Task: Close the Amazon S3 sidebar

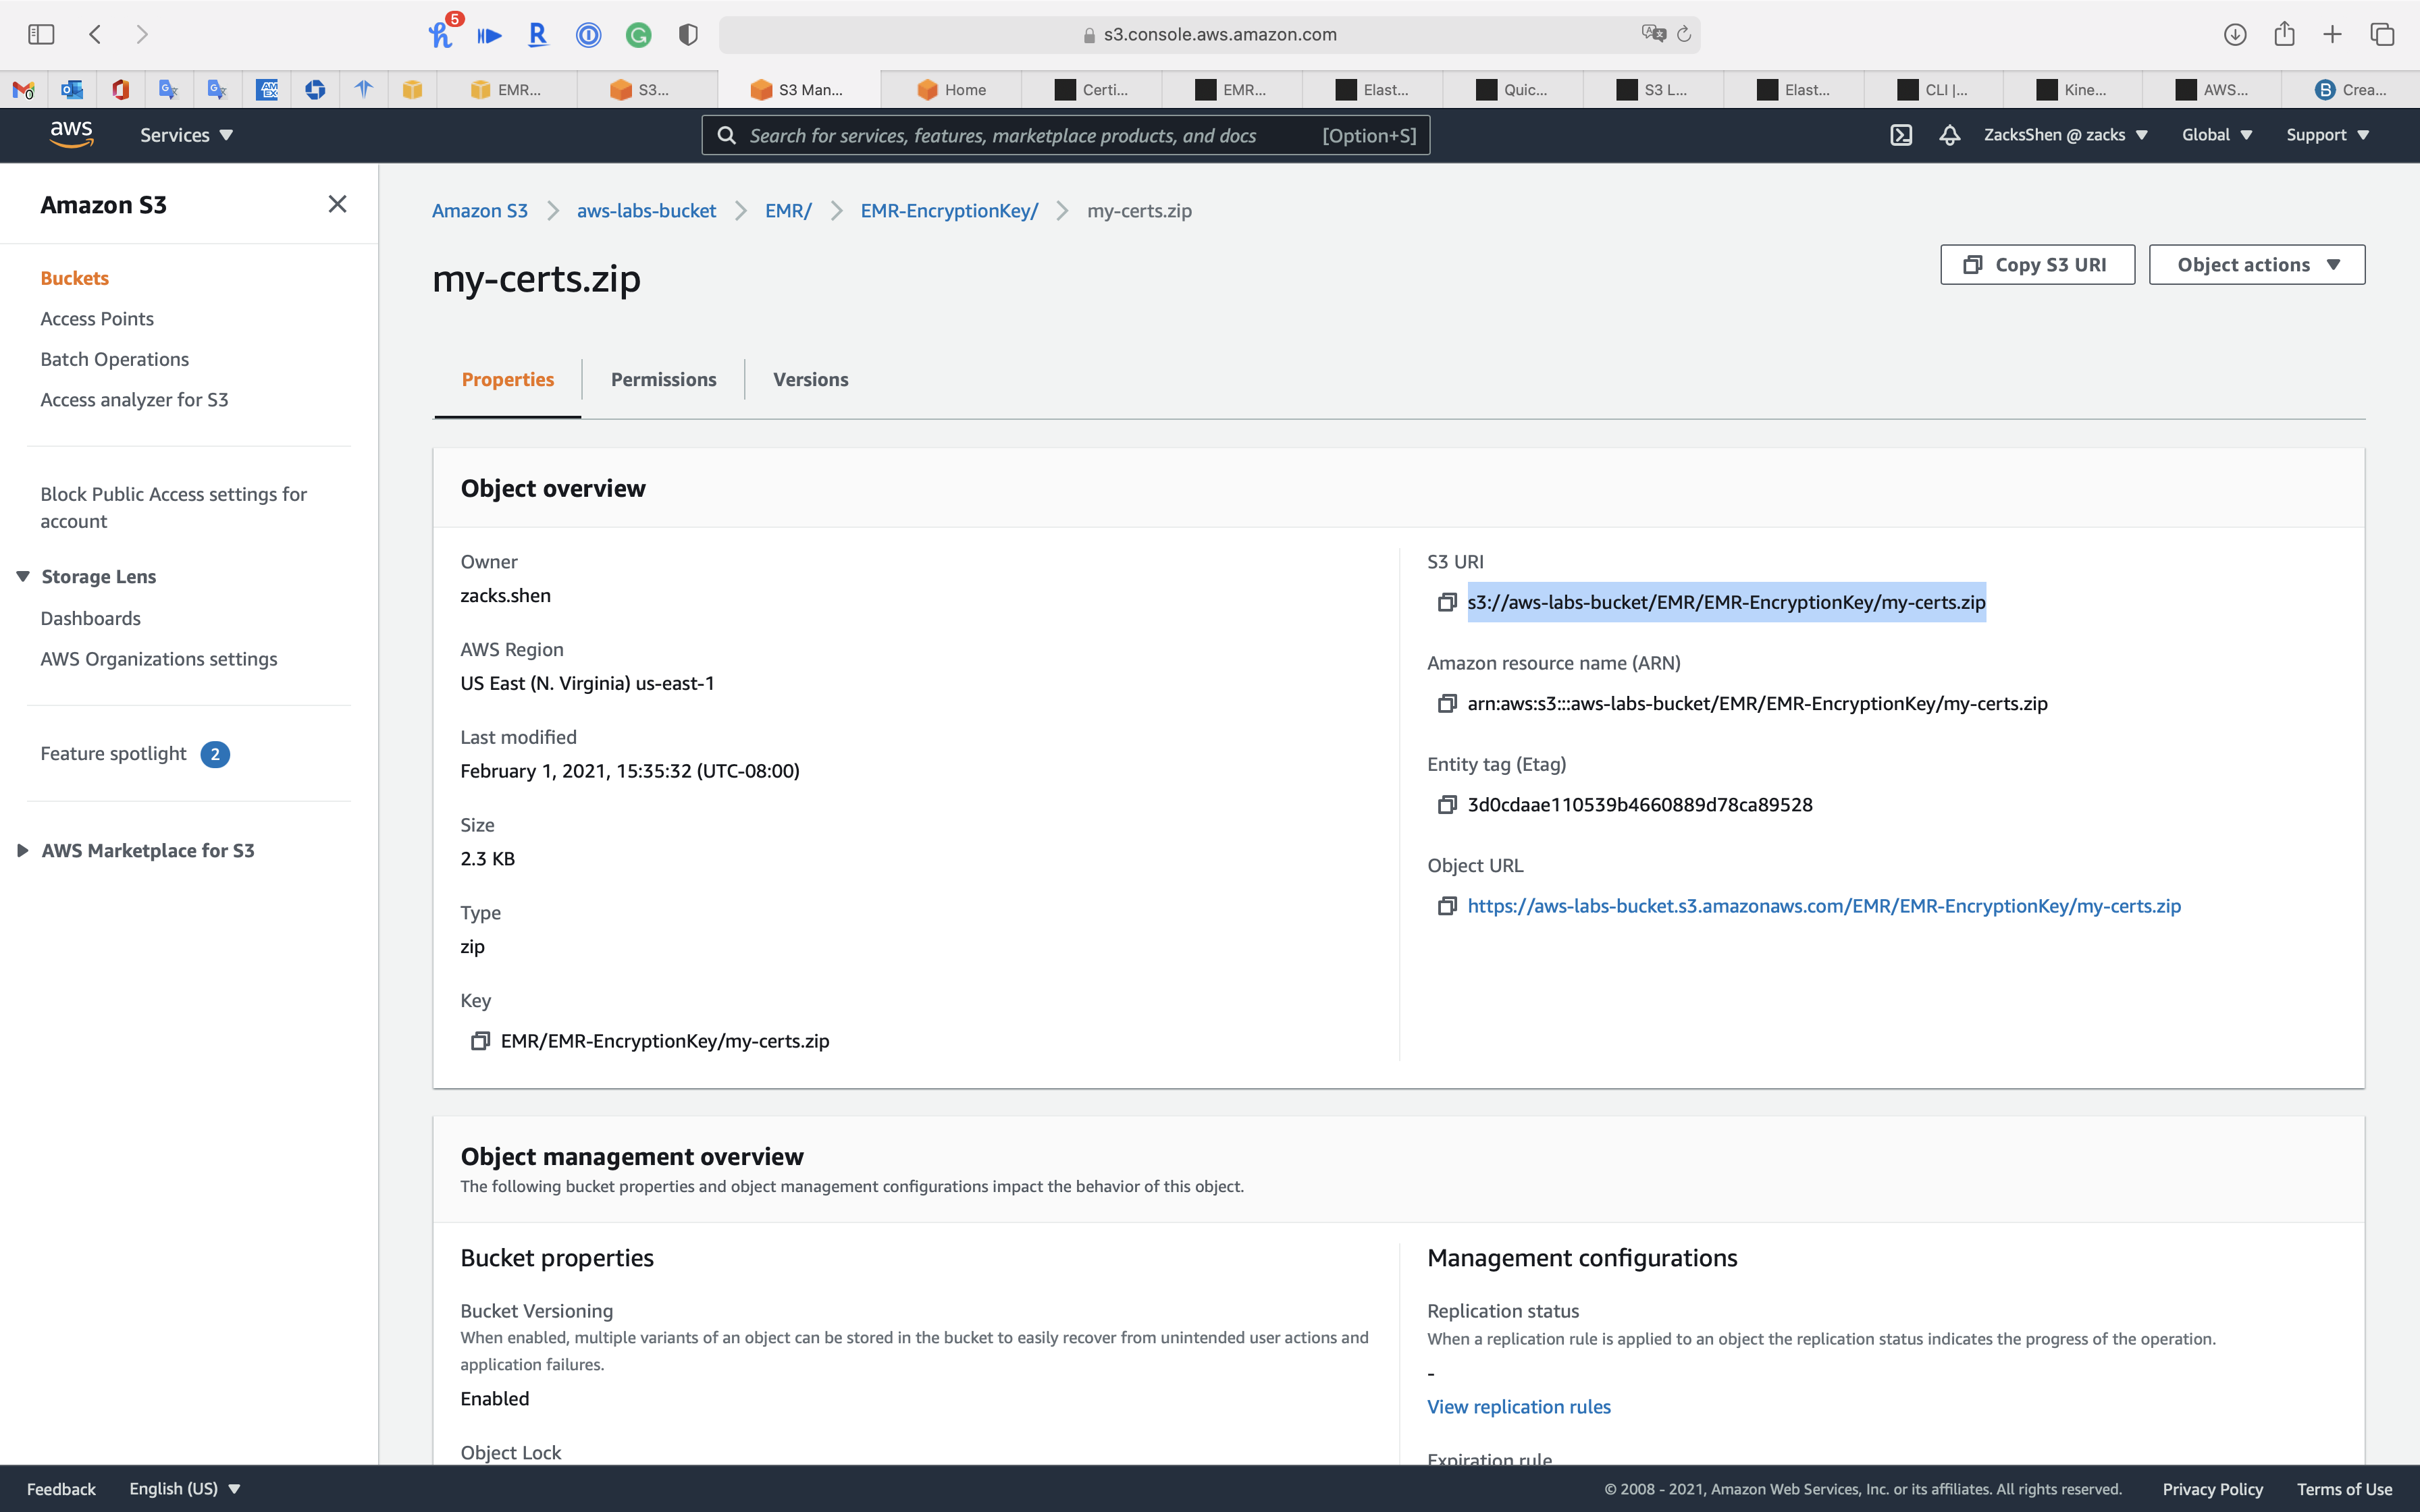Action: point(337,204)
